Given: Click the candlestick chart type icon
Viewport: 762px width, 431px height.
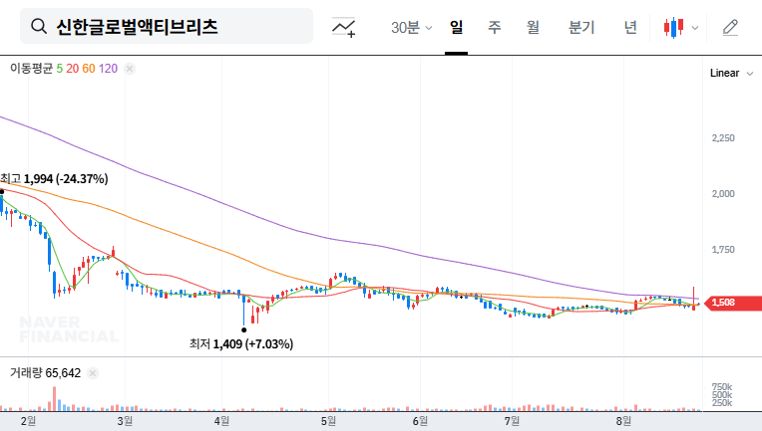Looking at the screenshot, I should (673, 28).
